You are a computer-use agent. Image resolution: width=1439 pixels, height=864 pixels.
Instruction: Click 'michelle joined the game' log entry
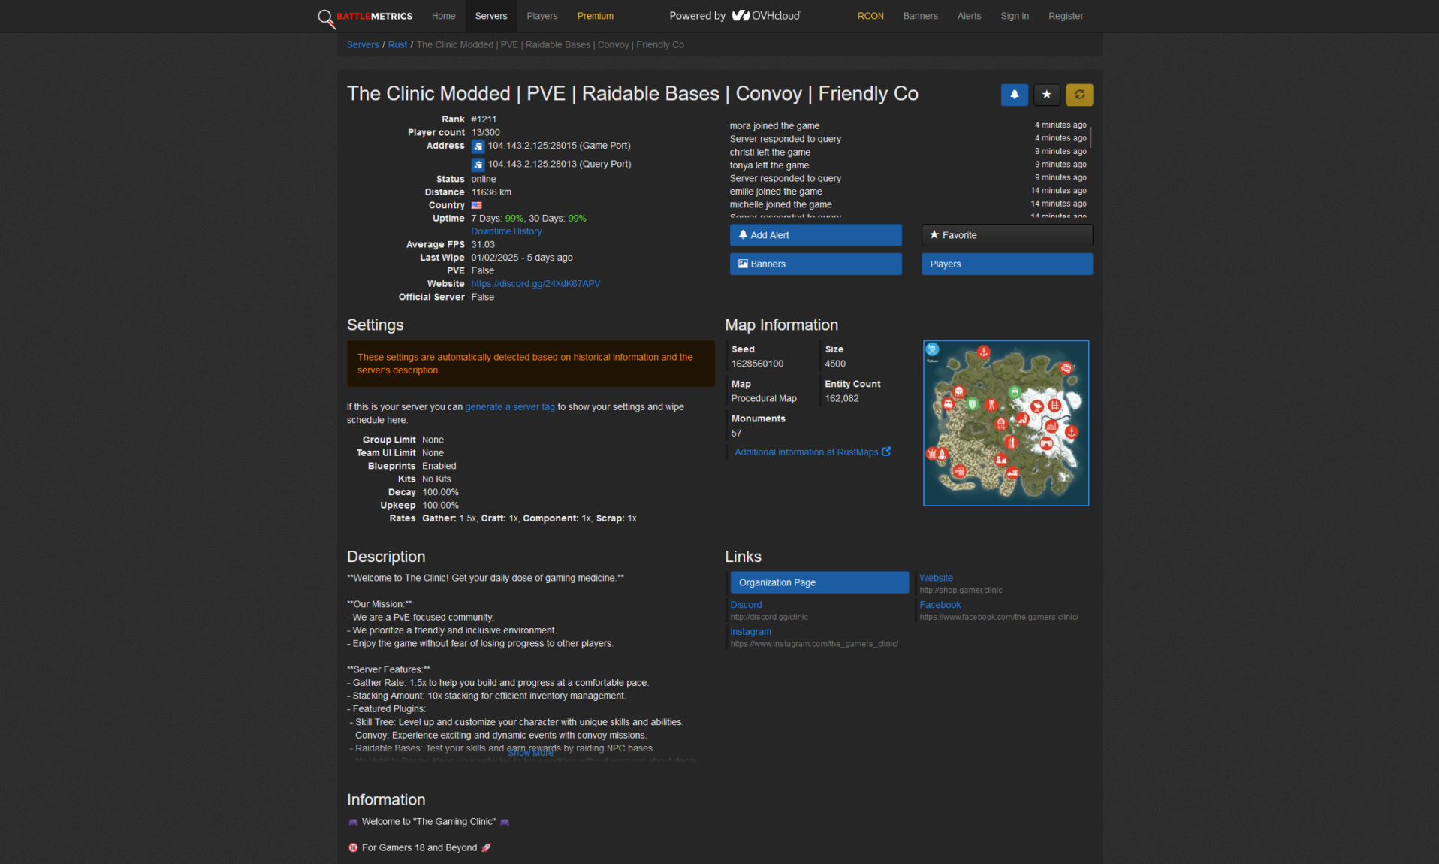[x=780, y=204]
